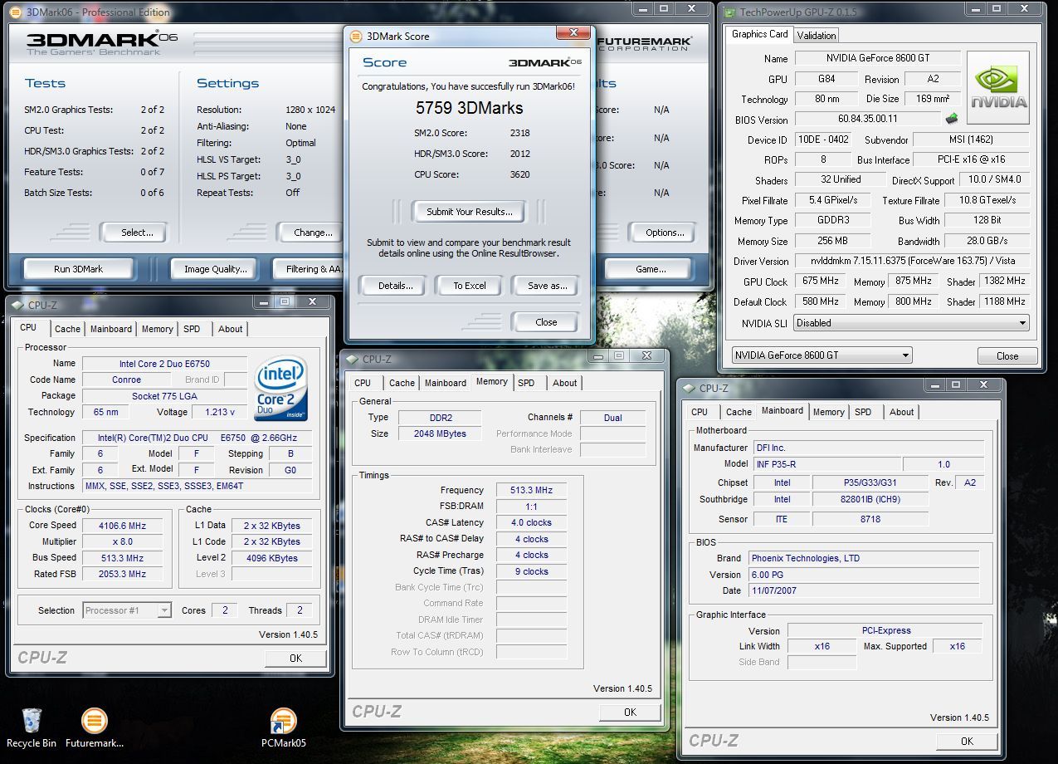This screenshot has width=1058, height=764.
Task: Click Submit Your Results button
Action: pos(470,212)
